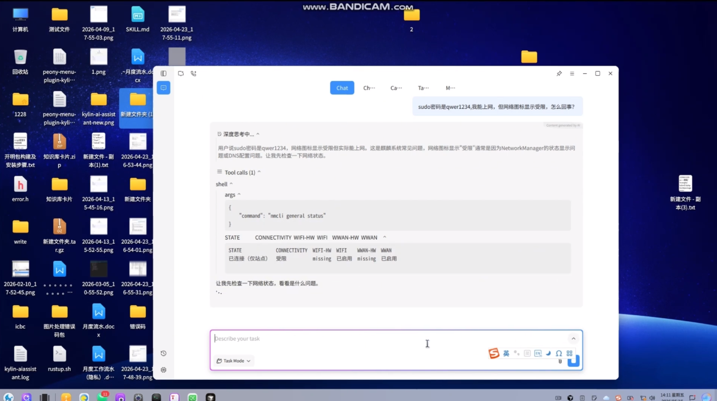Select the 图片处理错误码包 folder
Image resolution: width=717 pixels, height=401 pixels.
tap(59, 321)
